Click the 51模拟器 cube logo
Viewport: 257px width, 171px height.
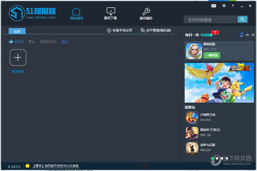click(17, 13)
